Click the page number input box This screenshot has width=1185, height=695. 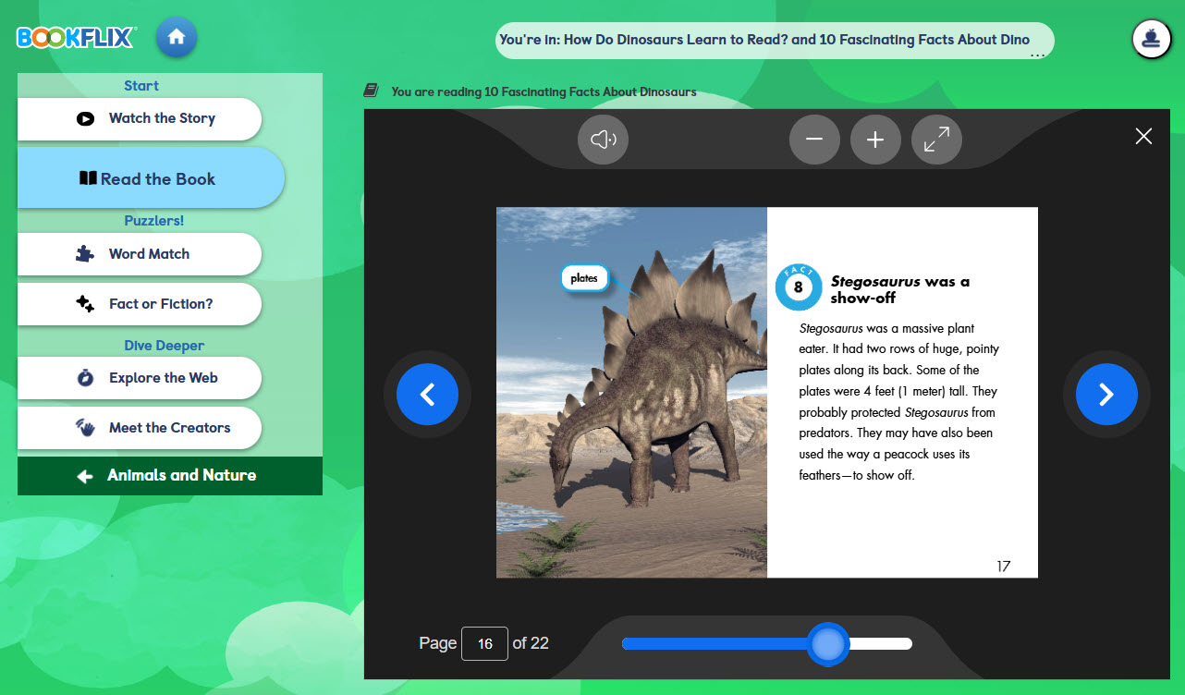(485, 644)
